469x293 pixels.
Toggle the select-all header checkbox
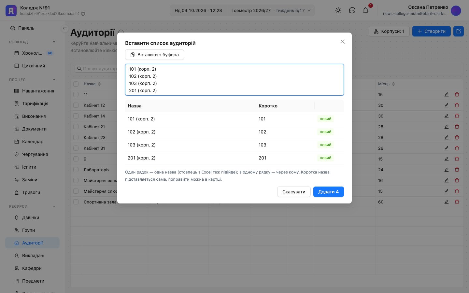point(76,84)
